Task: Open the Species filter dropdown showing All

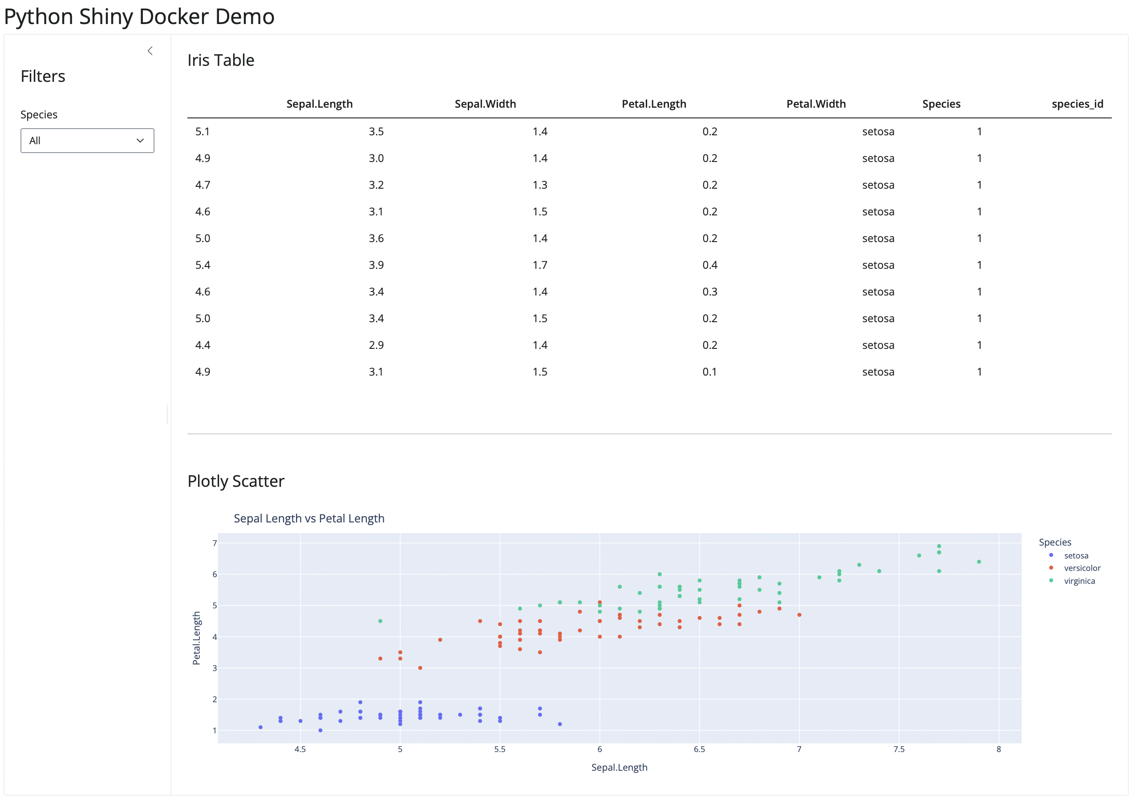Action: click(x=87, y=141)
